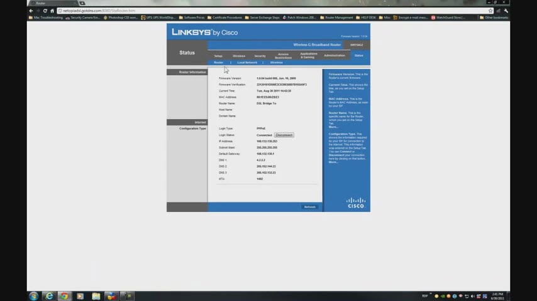This screenshot has width=537, height=301.
Task: Click the taskbar clock showing 2:41 PM
Action: pyautogui.click(x=497, y=296)
